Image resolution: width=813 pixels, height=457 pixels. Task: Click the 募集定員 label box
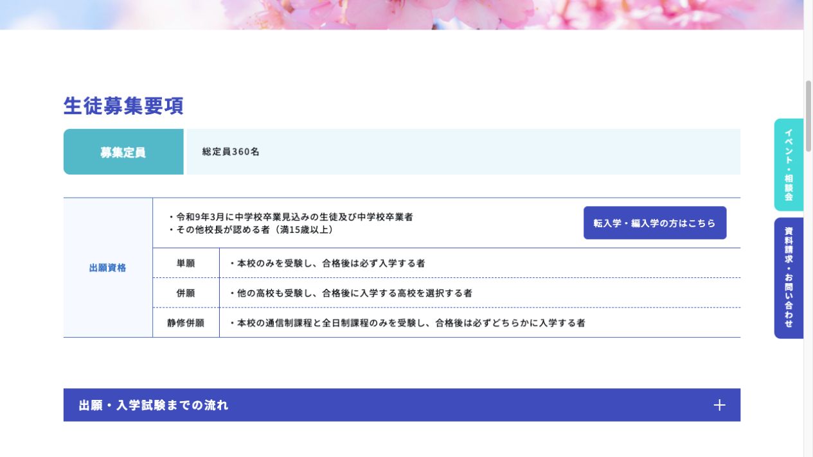123,152
